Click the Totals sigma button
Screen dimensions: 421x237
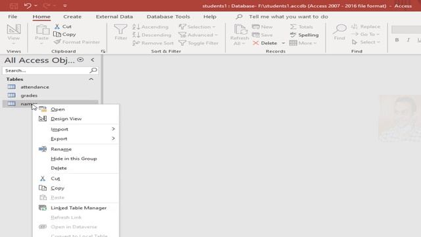click(301, 27)
